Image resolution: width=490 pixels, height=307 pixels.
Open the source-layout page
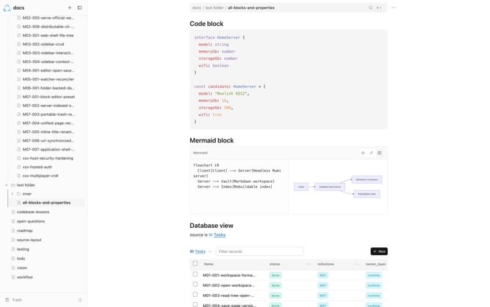click(29, 240)
